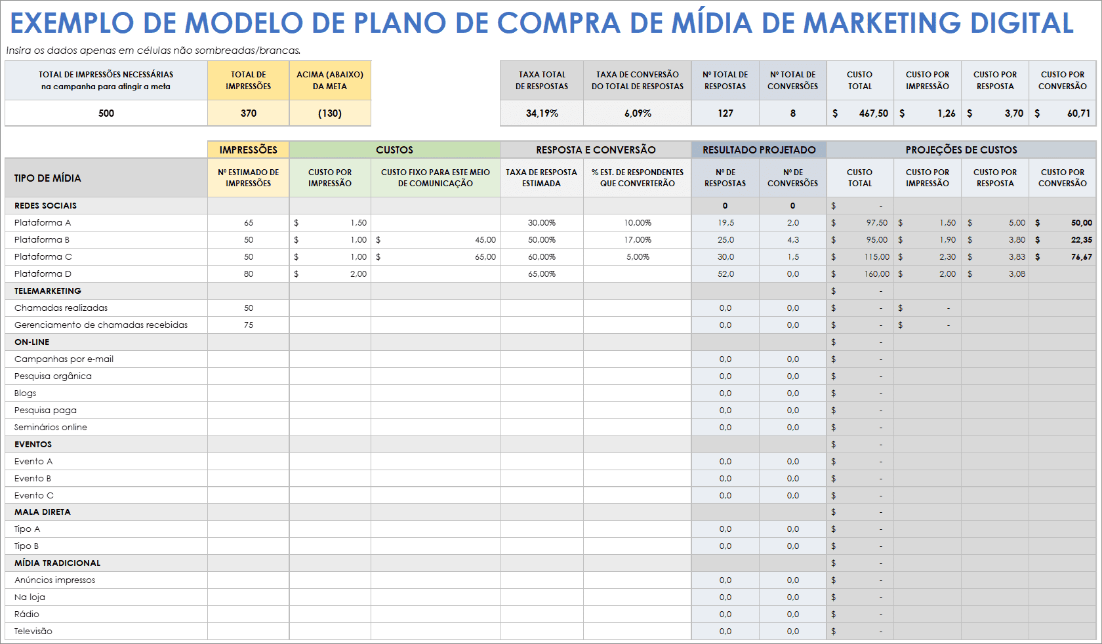Select the Pesquisa paga row label

pyautogui.click(x=45, y=411)
